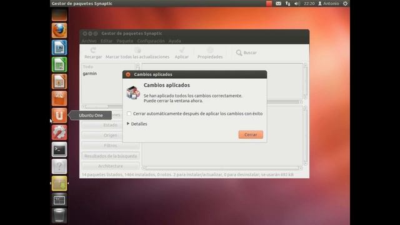This screenshot has height=225, width=400.
Task: Open System Settings launcher icon
Action: tap(59, 132)
